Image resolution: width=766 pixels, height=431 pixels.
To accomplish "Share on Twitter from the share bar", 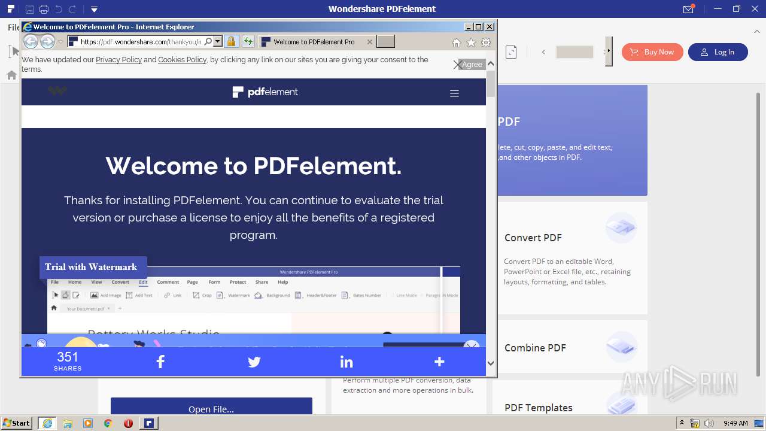I will (x=254, y=362).
